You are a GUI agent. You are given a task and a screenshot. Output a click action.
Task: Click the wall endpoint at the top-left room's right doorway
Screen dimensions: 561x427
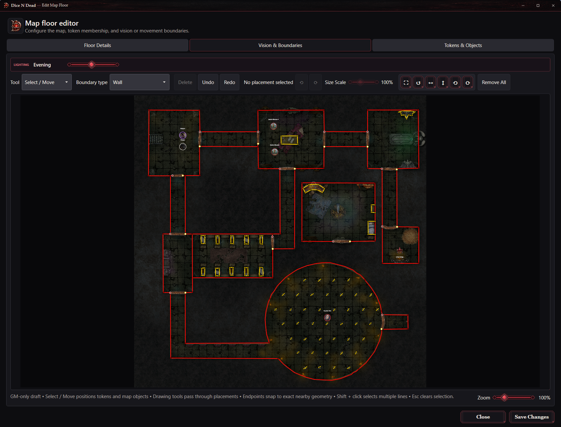200,132
